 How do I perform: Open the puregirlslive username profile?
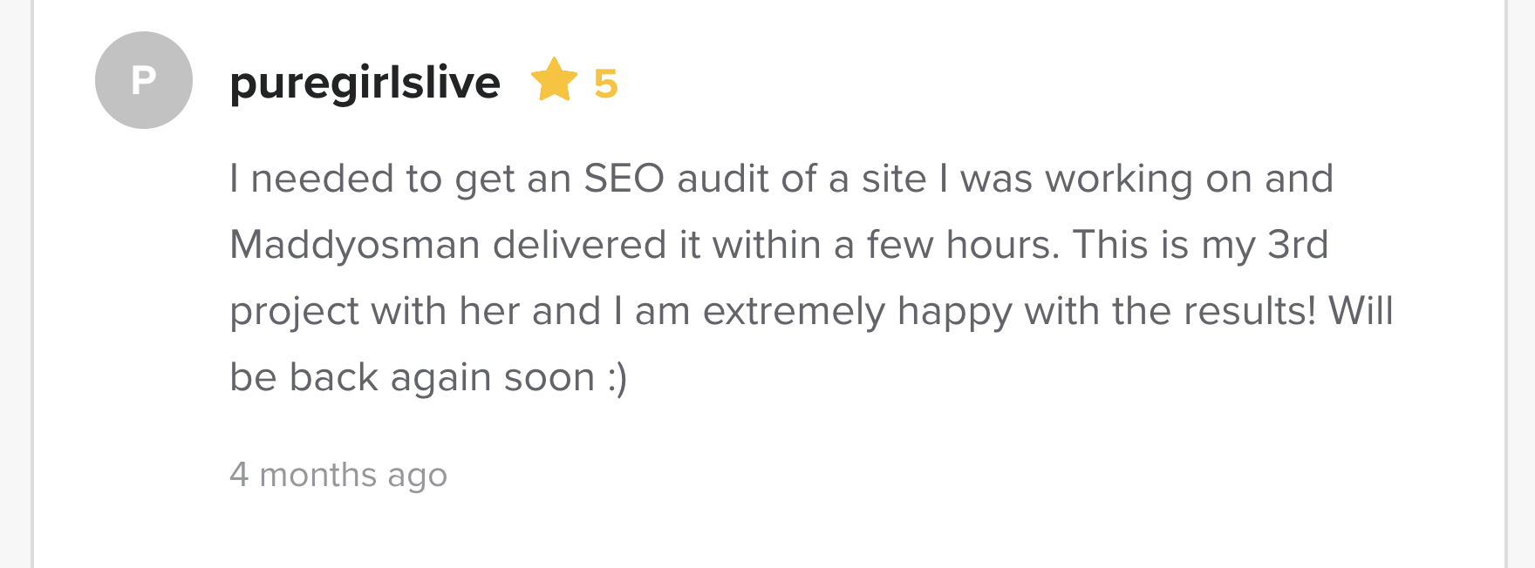365,83
